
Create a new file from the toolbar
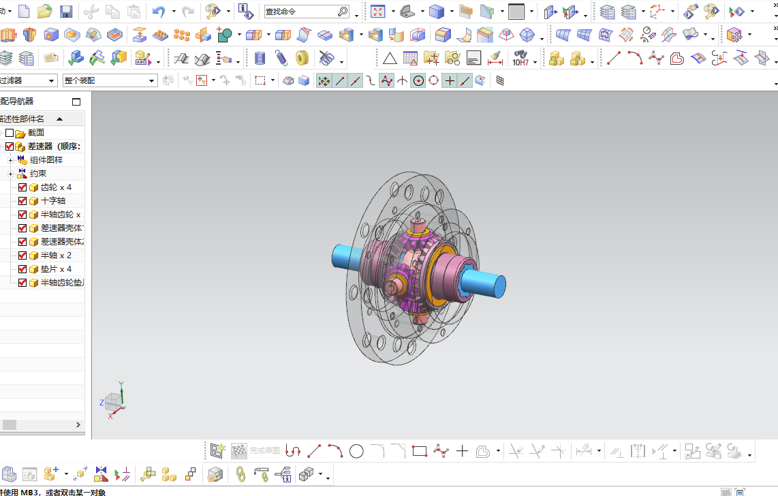pyautogui.click(x=24, y=11)
